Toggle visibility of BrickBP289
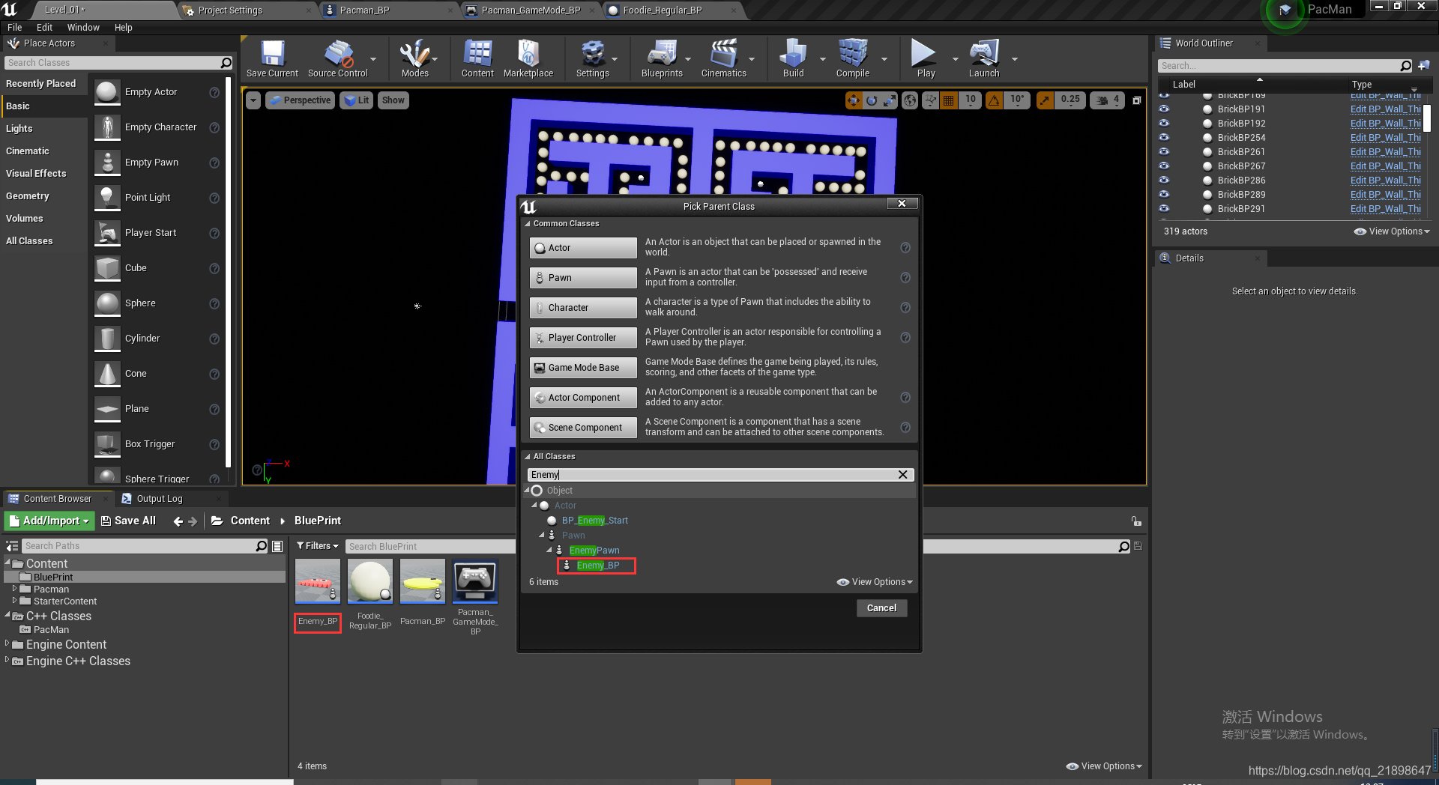Image resolution: width=1439 pixels, height=785 pixels. tap(1164, 195)
